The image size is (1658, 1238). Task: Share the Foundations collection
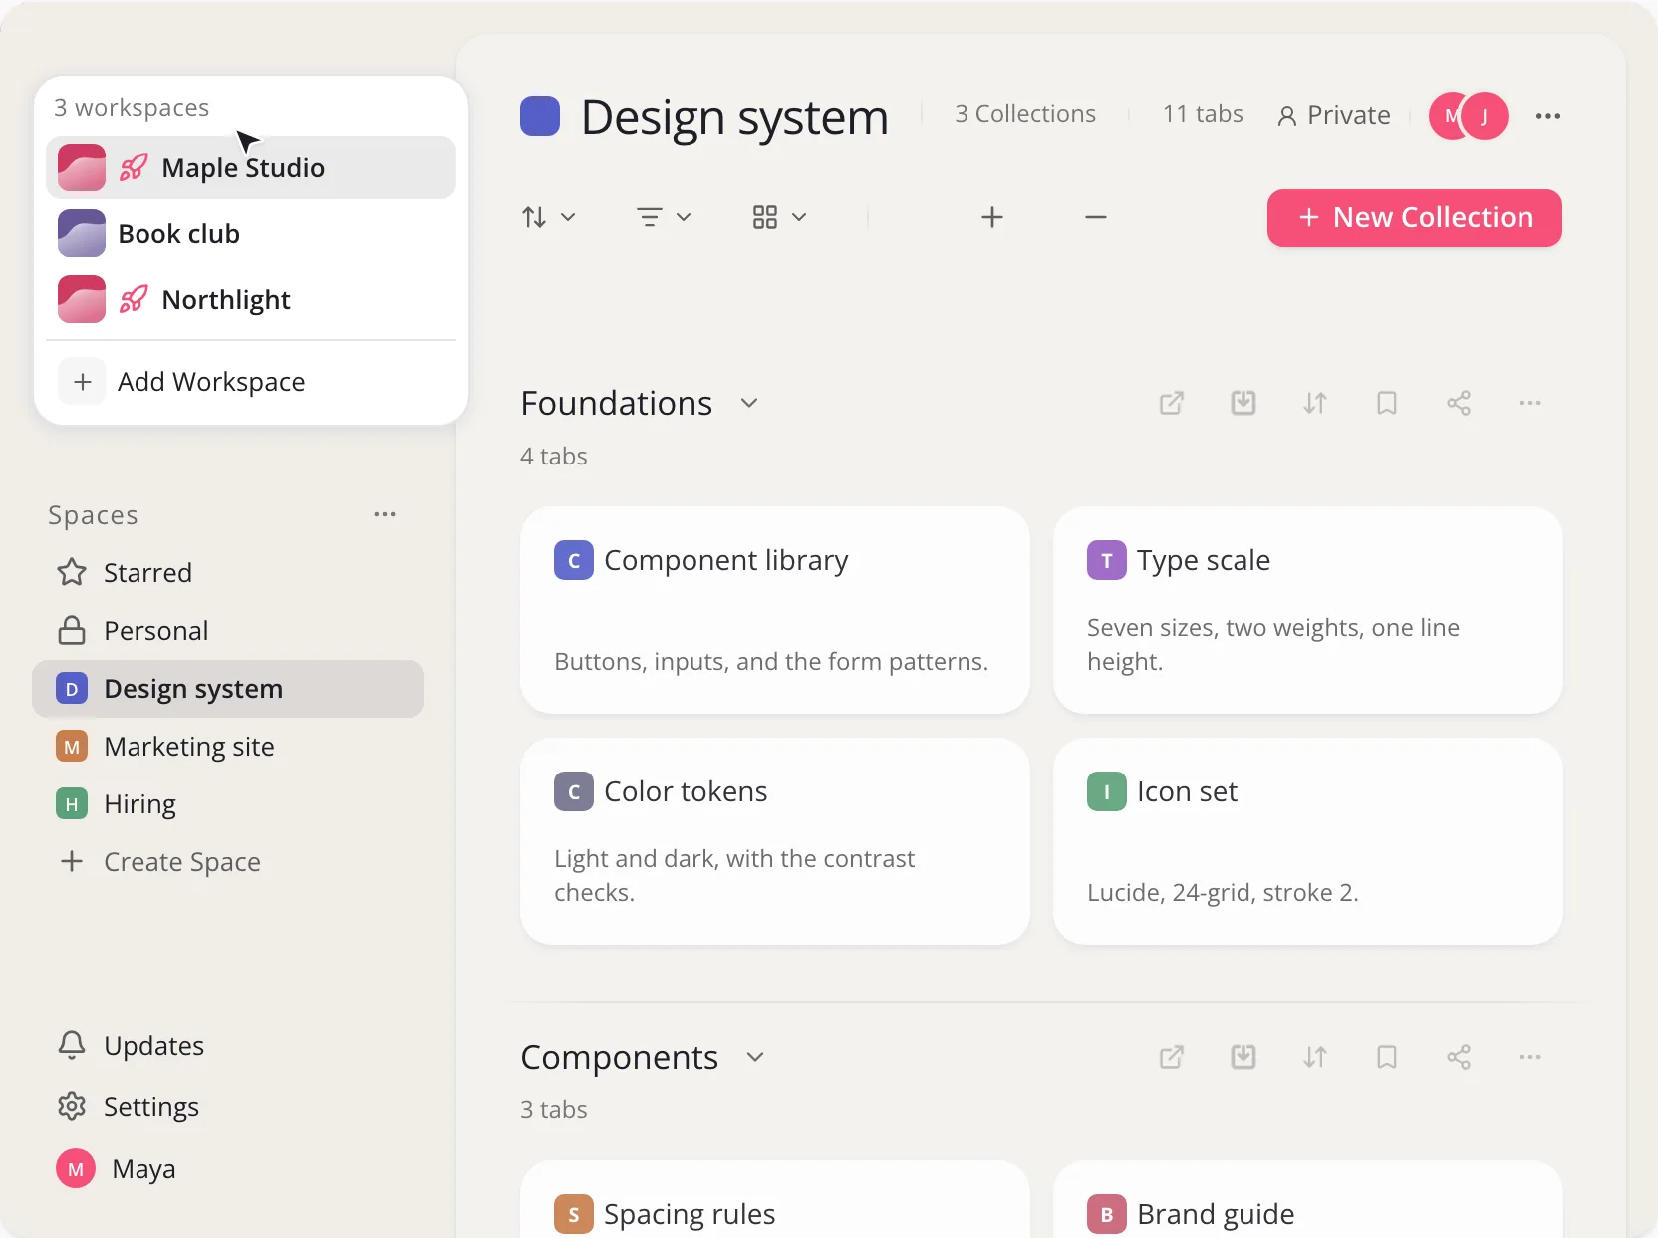pos(1459,403)
